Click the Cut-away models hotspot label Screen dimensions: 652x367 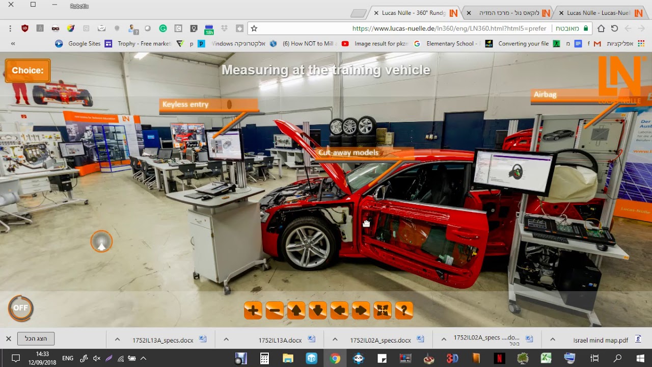[x=364, y=153]
